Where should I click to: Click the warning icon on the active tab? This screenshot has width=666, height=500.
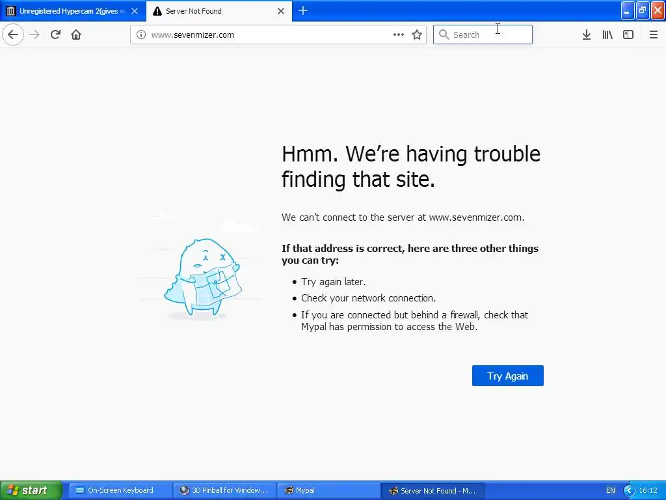pos(157,11)
